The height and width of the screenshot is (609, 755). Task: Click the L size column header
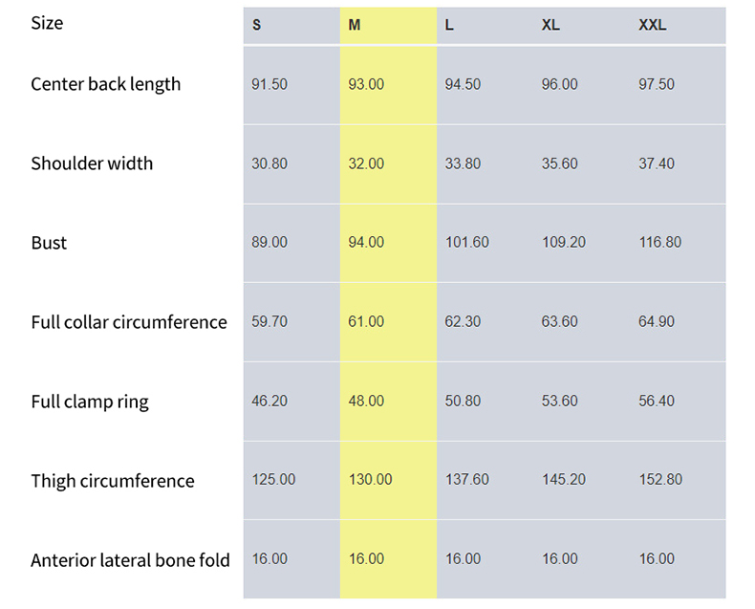point(449,25)
